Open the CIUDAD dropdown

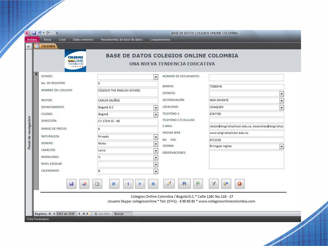coord(156,115)
